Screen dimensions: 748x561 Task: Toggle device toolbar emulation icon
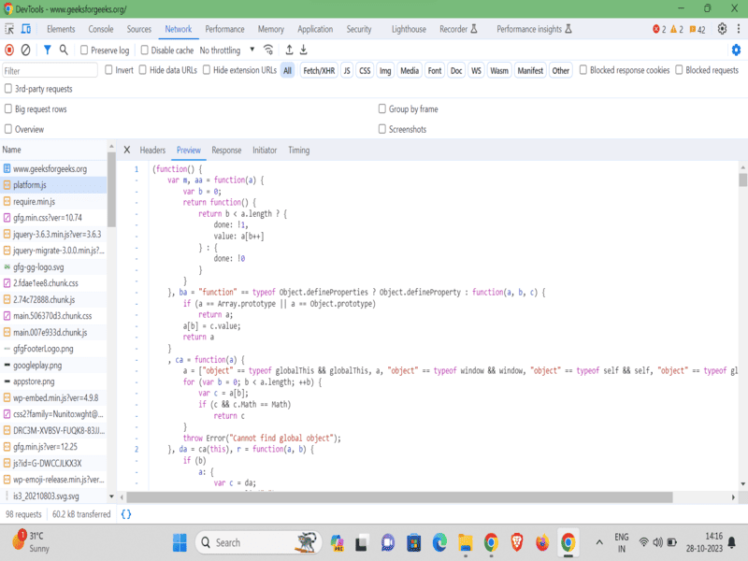tap(25, 29)
